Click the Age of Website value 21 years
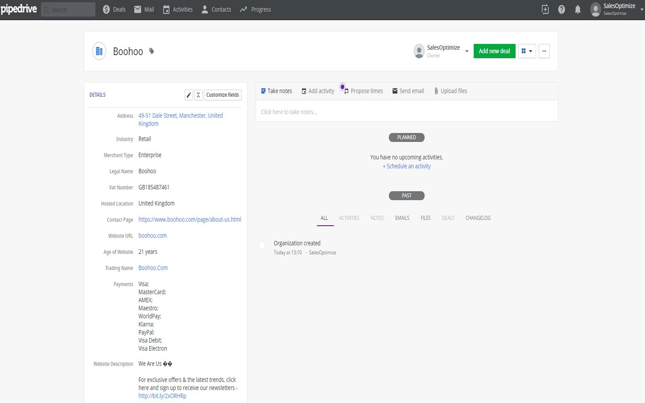Screen dimensions: 645x403 [148, 252]
